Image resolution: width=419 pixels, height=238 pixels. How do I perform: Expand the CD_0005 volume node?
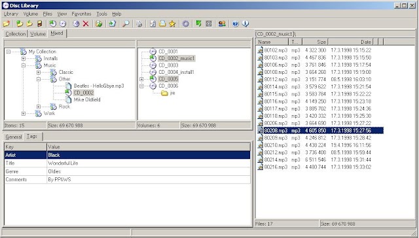coord(141,79)
